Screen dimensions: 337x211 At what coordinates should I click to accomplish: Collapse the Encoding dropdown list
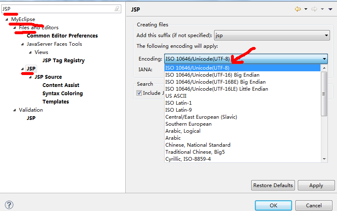point(324,59)
